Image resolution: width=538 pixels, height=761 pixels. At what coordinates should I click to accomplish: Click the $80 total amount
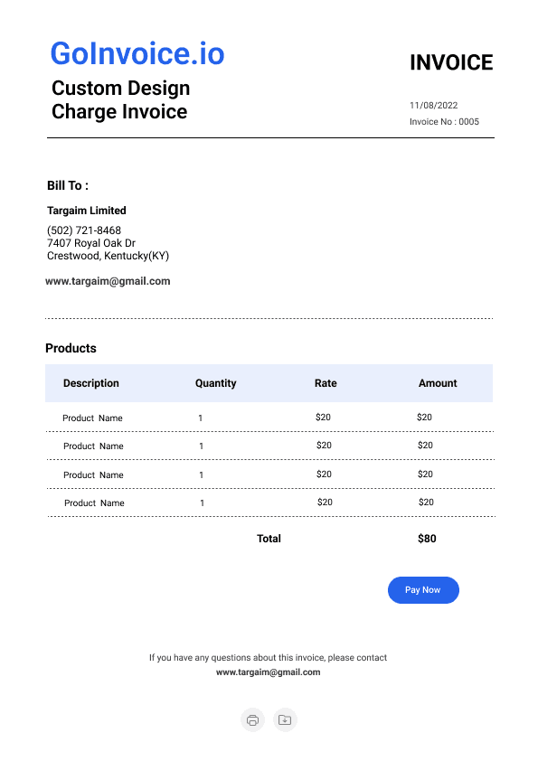[427, 539]
